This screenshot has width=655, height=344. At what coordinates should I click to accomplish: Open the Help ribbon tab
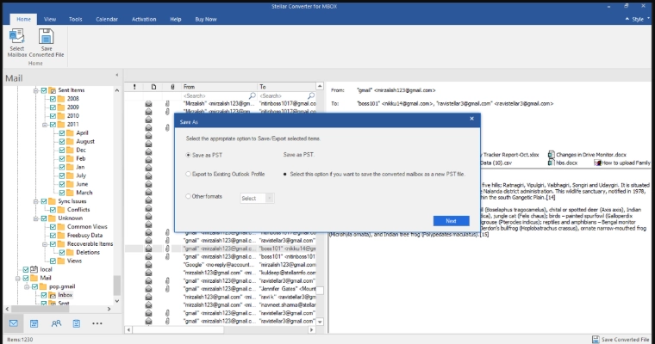tap(176, 19)
